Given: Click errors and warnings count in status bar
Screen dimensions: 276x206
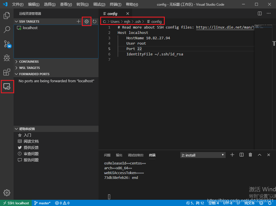Looking at the screenshot, I should coord(62,203).
